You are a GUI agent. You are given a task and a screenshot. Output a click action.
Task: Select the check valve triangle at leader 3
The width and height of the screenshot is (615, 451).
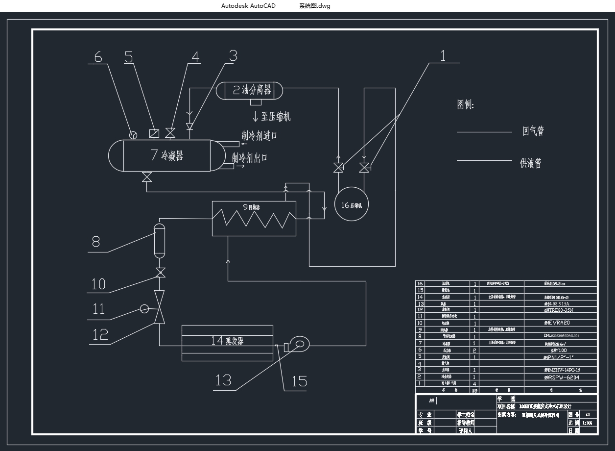pyautogui.click(x=190, y=126)
